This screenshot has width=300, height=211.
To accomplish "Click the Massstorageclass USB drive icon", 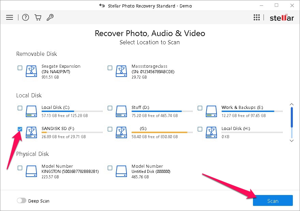I will (121, 71).
